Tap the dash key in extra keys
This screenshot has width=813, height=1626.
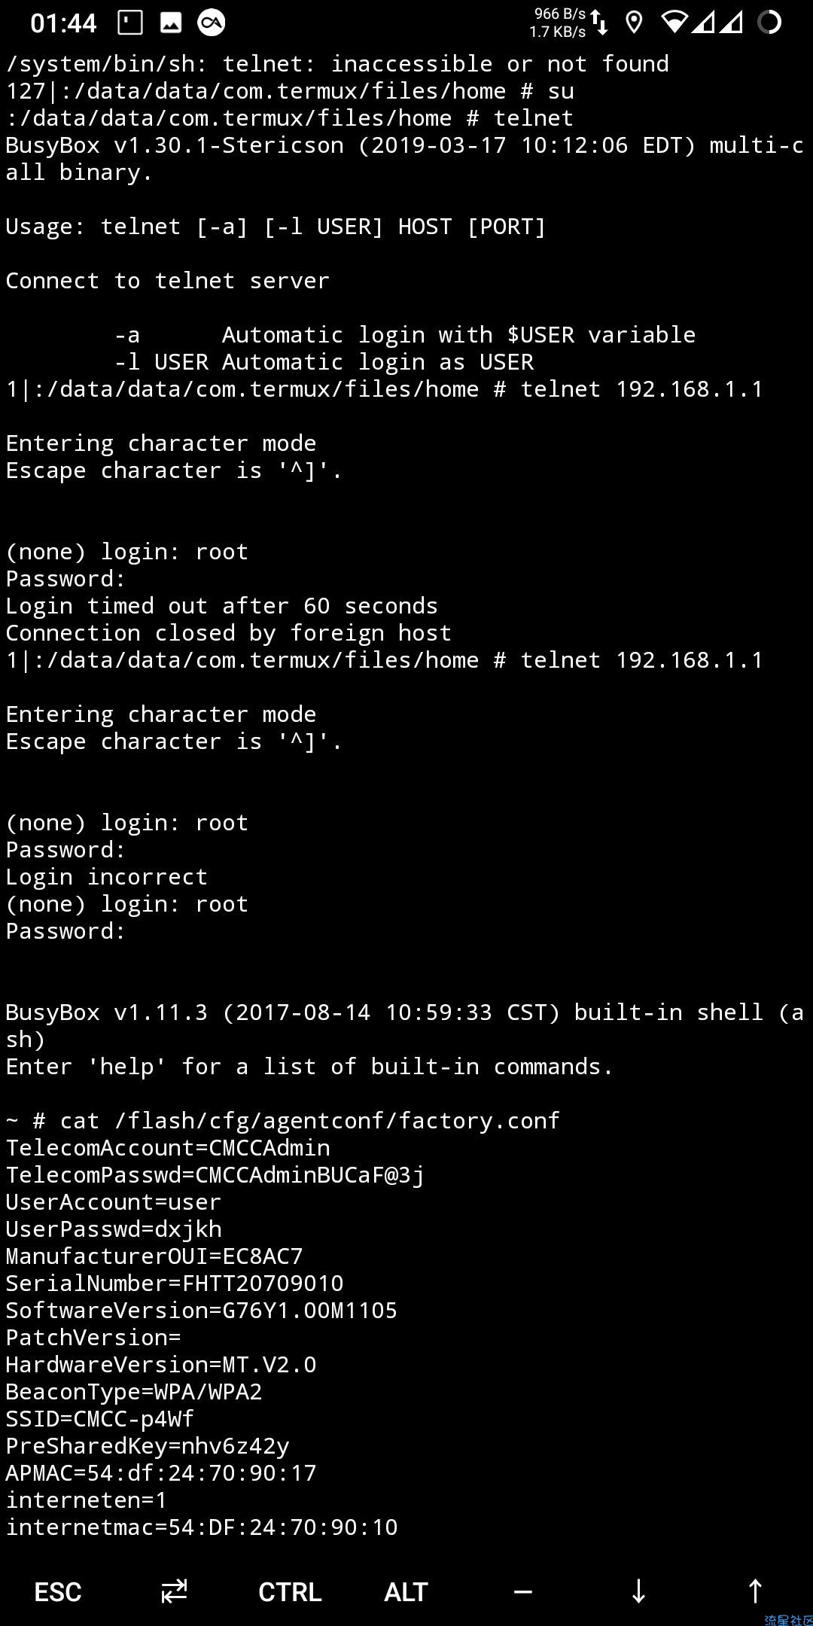pos(522,1591)
